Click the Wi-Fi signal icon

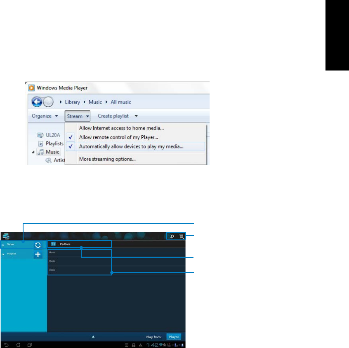(x=161, y=345)
